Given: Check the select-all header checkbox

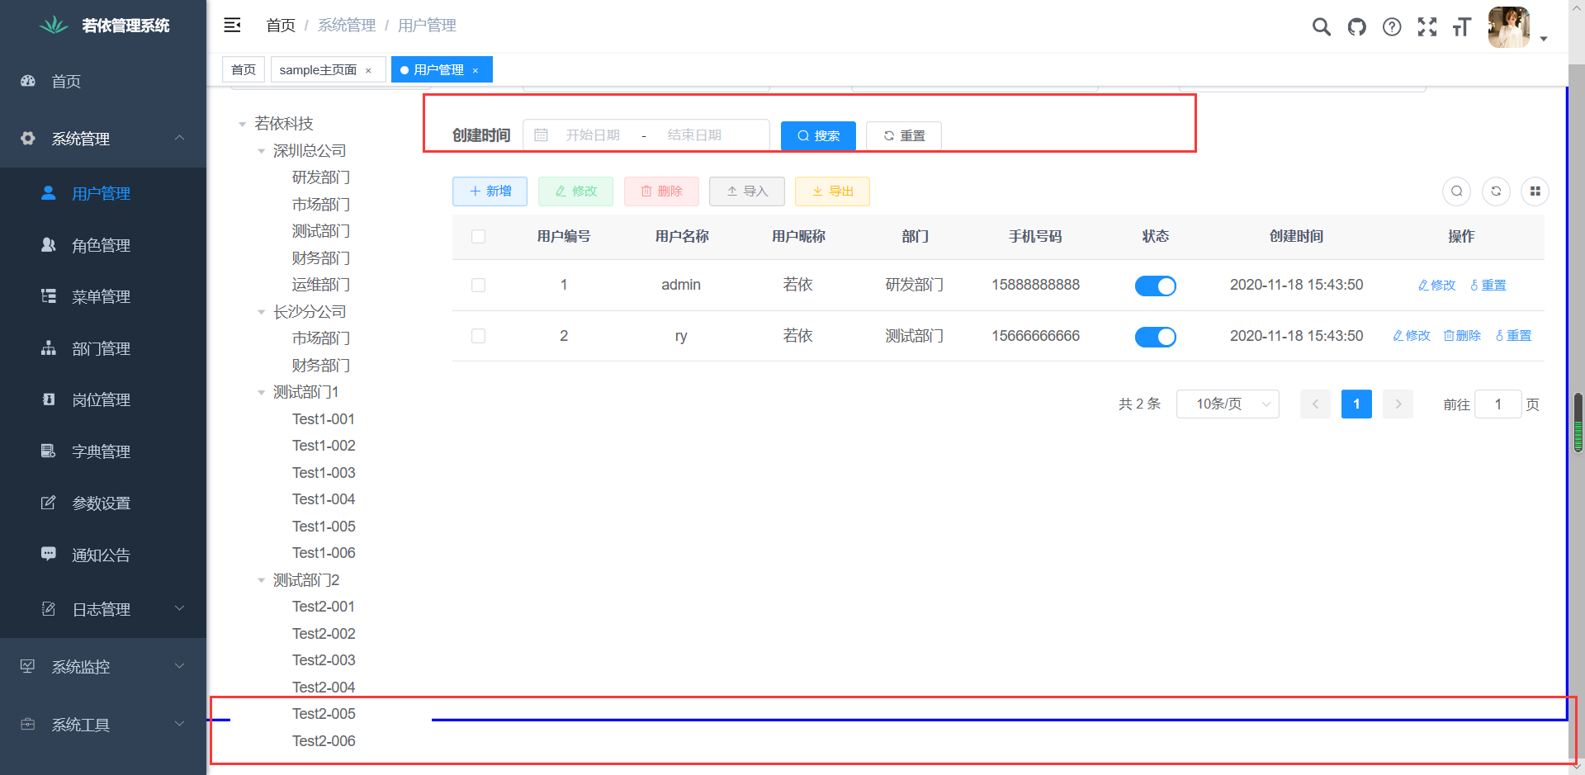Looking at the screenshot, I should (x=478, y=237).
